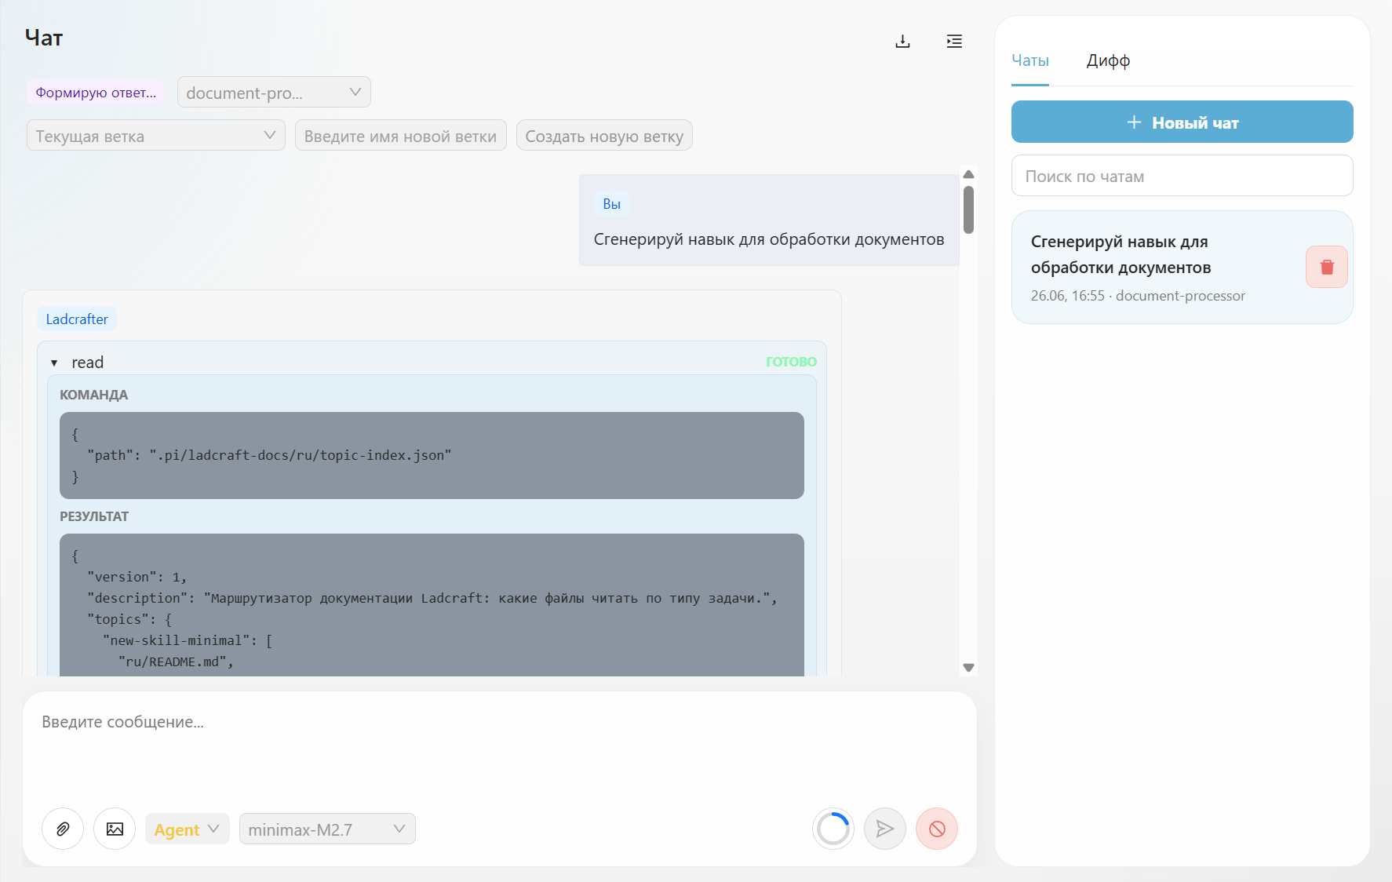1392x882 pixels.
Task: Click the path topic-index.json code line
Action: 269,455
